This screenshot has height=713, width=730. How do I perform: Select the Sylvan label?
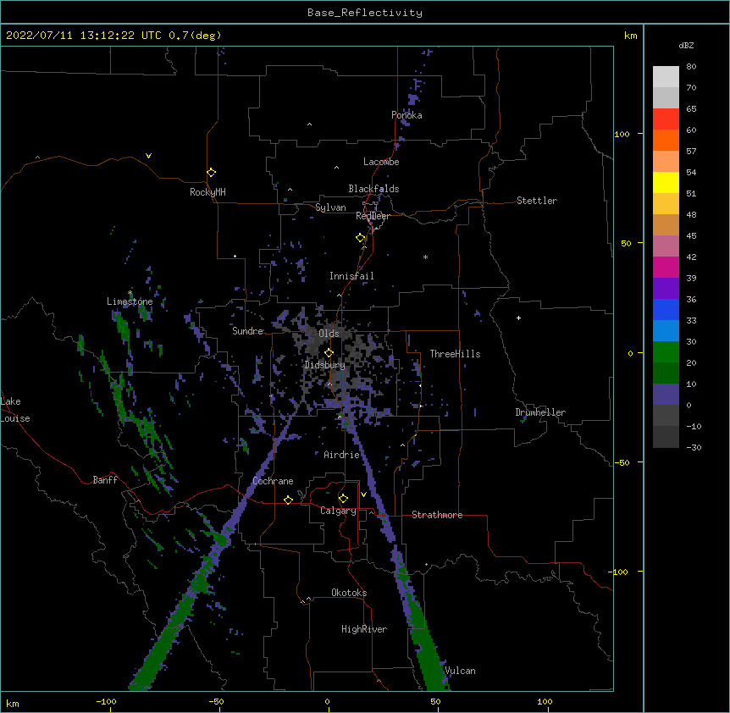click(x=330, y=207)
